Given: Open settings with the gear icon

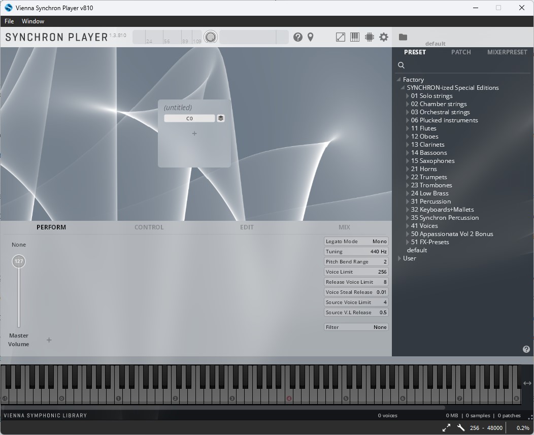Looking at the screenshot, I should coord(383,37).
